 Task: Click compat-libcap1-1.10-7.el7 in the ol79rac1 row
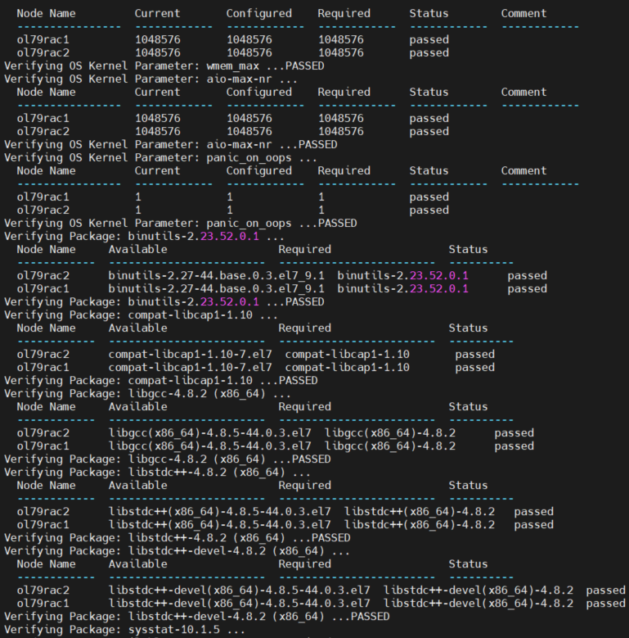coord(190,368)
